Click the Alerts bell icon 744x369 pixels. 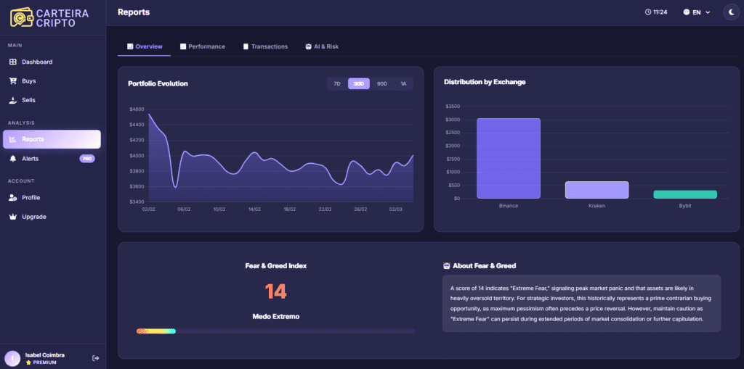point(13,158)
